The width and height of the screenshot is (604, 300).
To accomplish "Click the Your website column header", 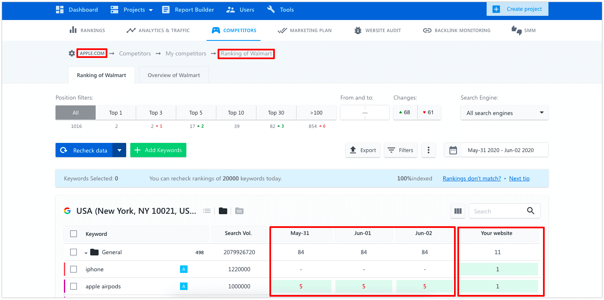I will tap(496, 233).
